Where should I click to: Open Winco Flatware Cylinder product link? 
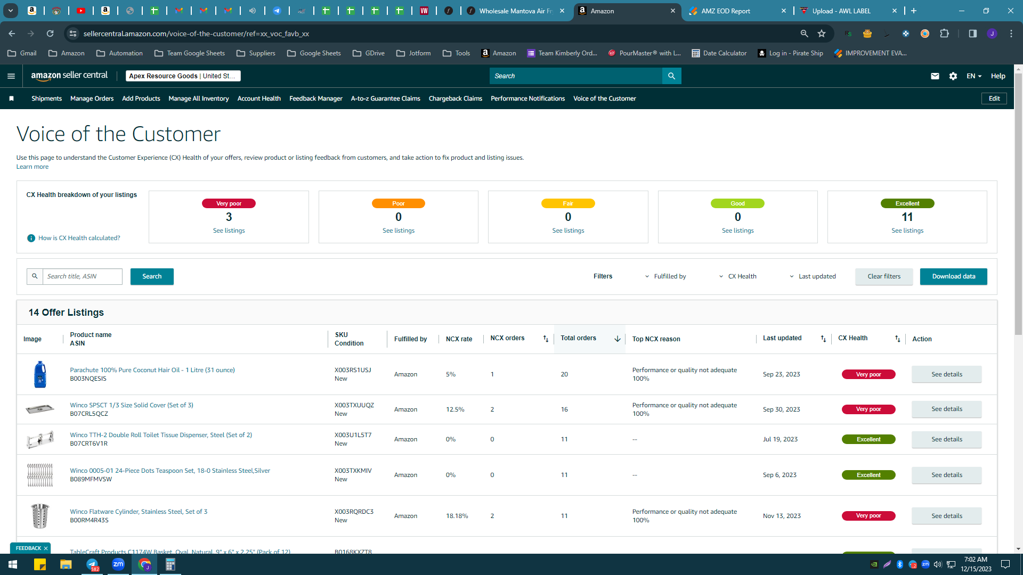(x=139, y=512)
